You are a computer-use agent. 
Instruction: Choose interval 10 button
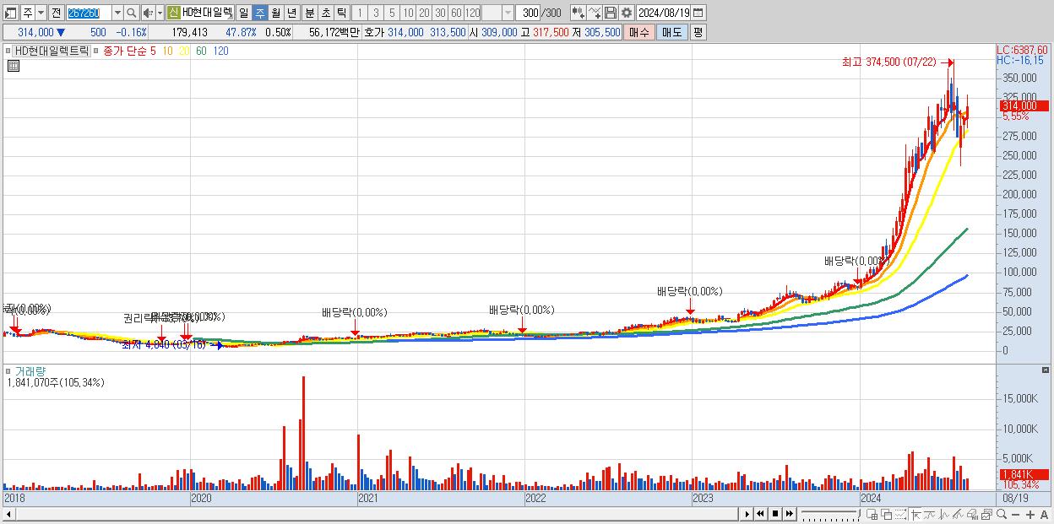[x=408, y=13]
